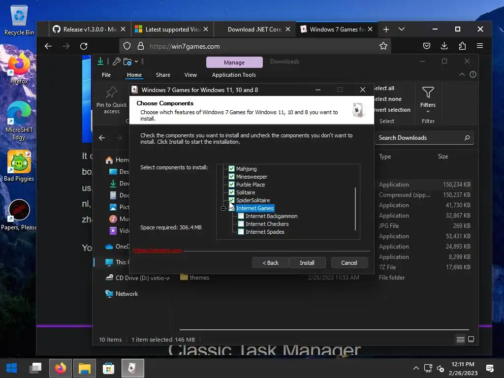Expand the Filters dropdown arrow in Explorer
This screenshot has height=378, width=504.
pos(428,112)
